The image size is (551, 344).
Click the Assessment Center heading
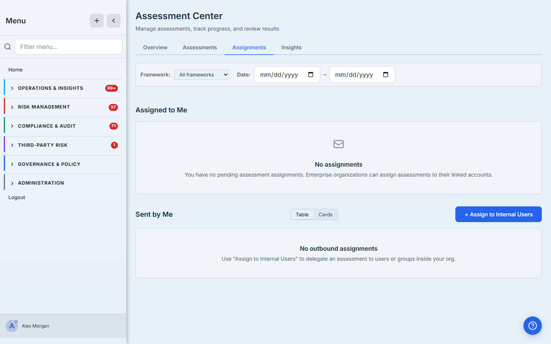179,16
